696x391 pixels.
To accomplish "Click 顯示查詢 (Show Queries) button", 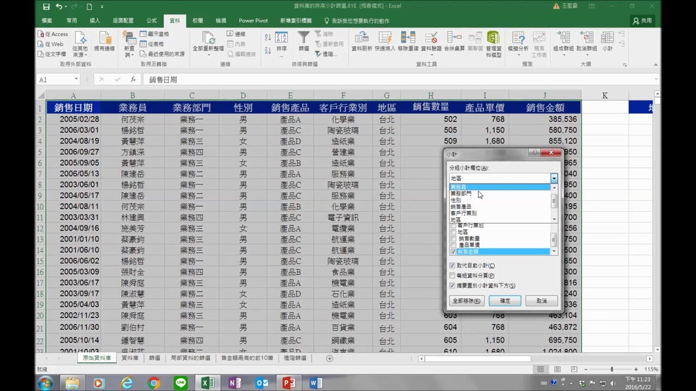I will click(x=154, y=34).
